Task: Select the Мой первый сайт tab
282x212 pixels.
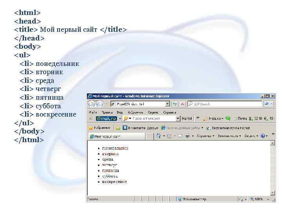Action: pyautogui.click(x=117, y=137)
